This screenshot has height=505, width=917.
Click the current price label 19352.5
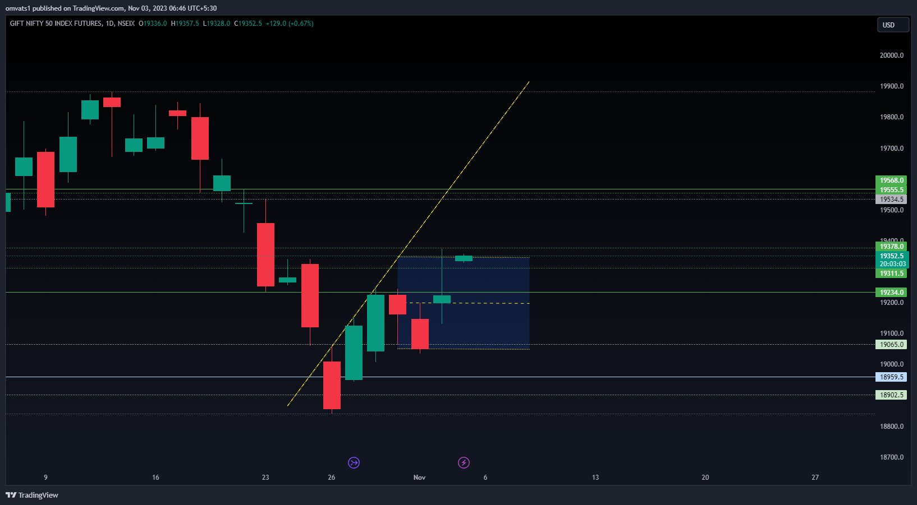pyautogui.click(x=891, y=256)
